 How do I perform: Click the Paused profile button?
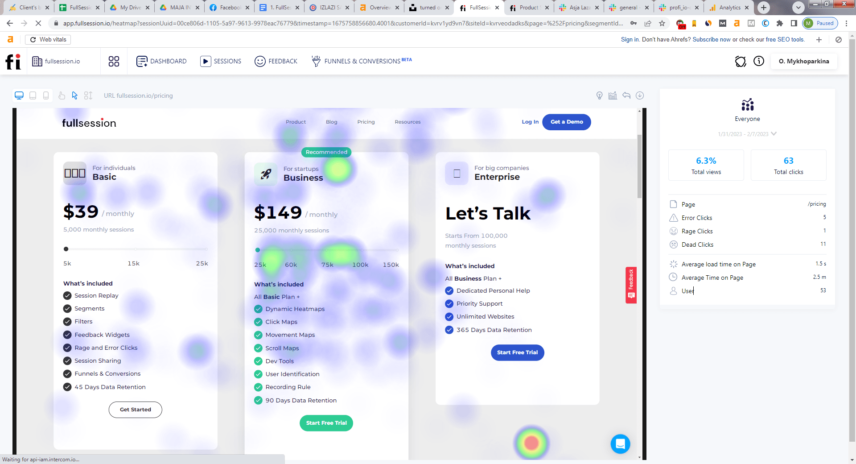click(820, 23)
